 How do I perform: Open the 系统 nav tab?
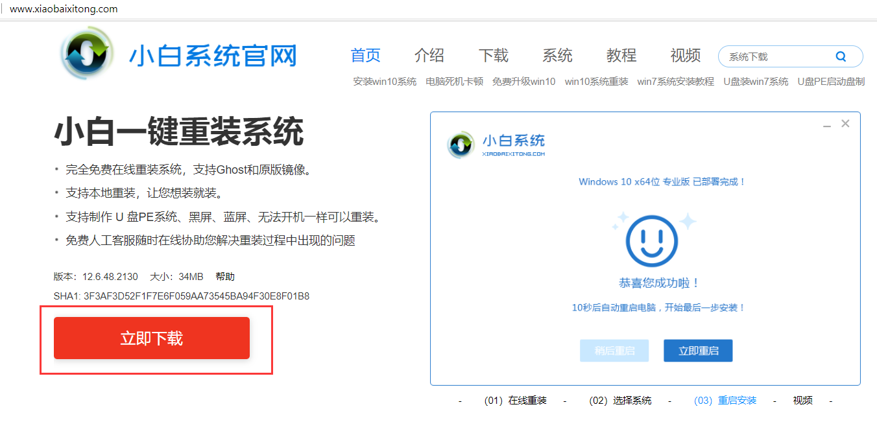[558, 56]
